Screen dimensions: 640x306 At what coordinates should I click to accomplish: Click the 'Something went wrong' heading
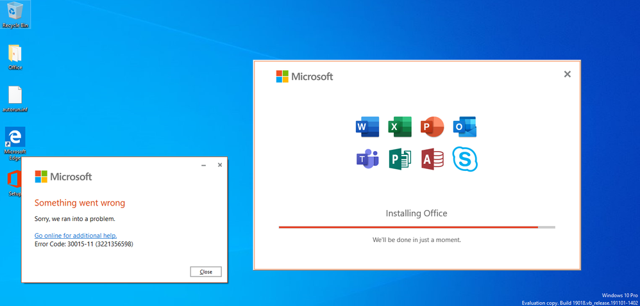pyautogui.click(x=80, y=202)
